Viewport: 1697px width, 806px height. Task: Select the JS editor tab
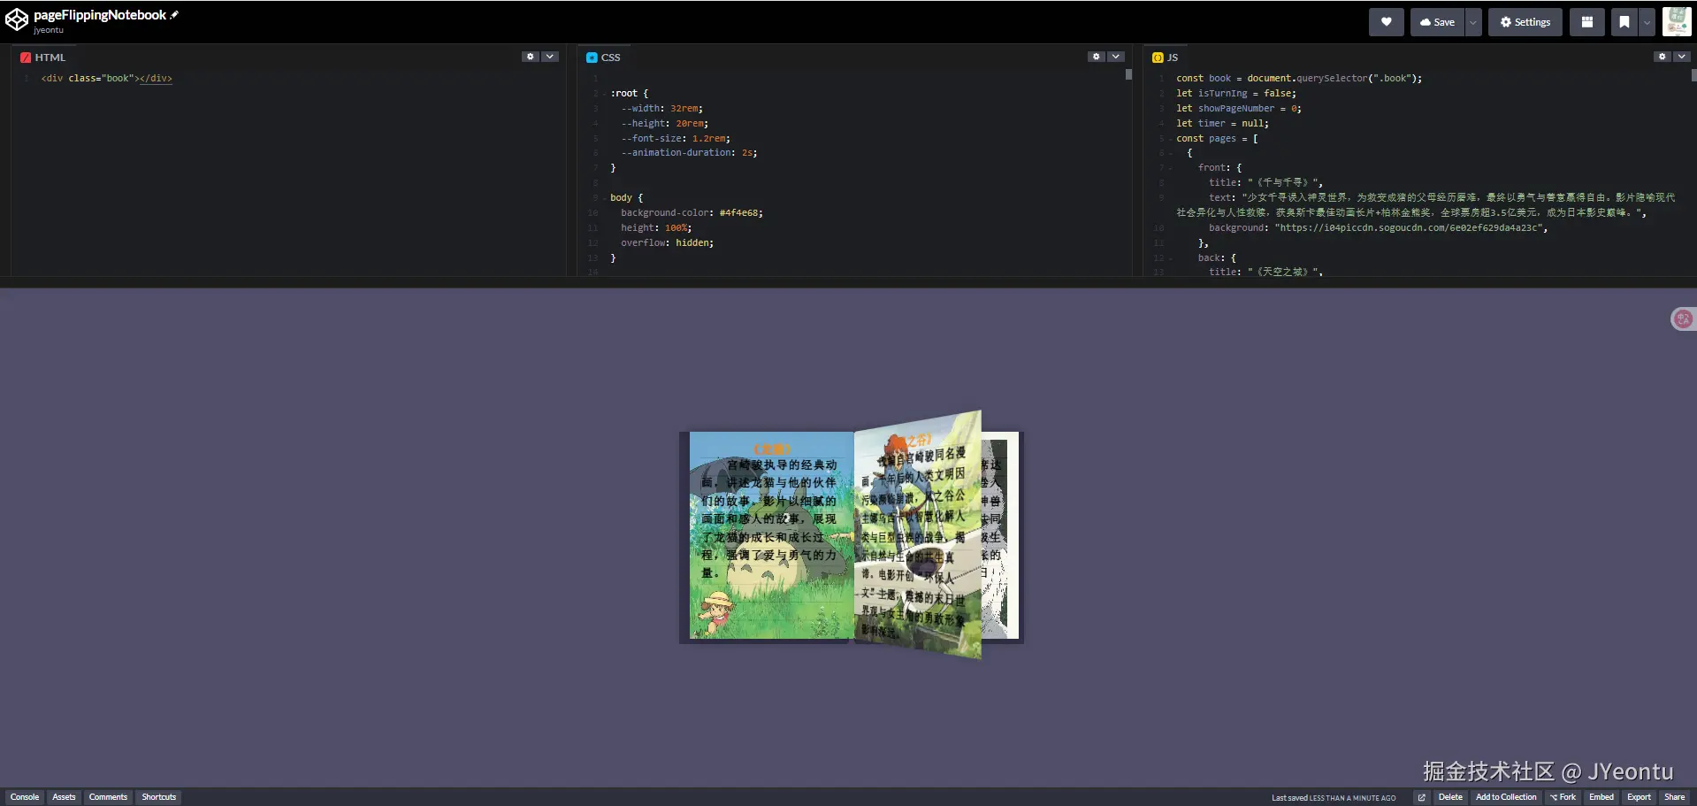[1166, 58]
